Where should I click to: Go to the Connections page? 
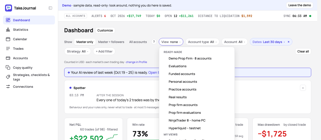[x=29, y=86]
